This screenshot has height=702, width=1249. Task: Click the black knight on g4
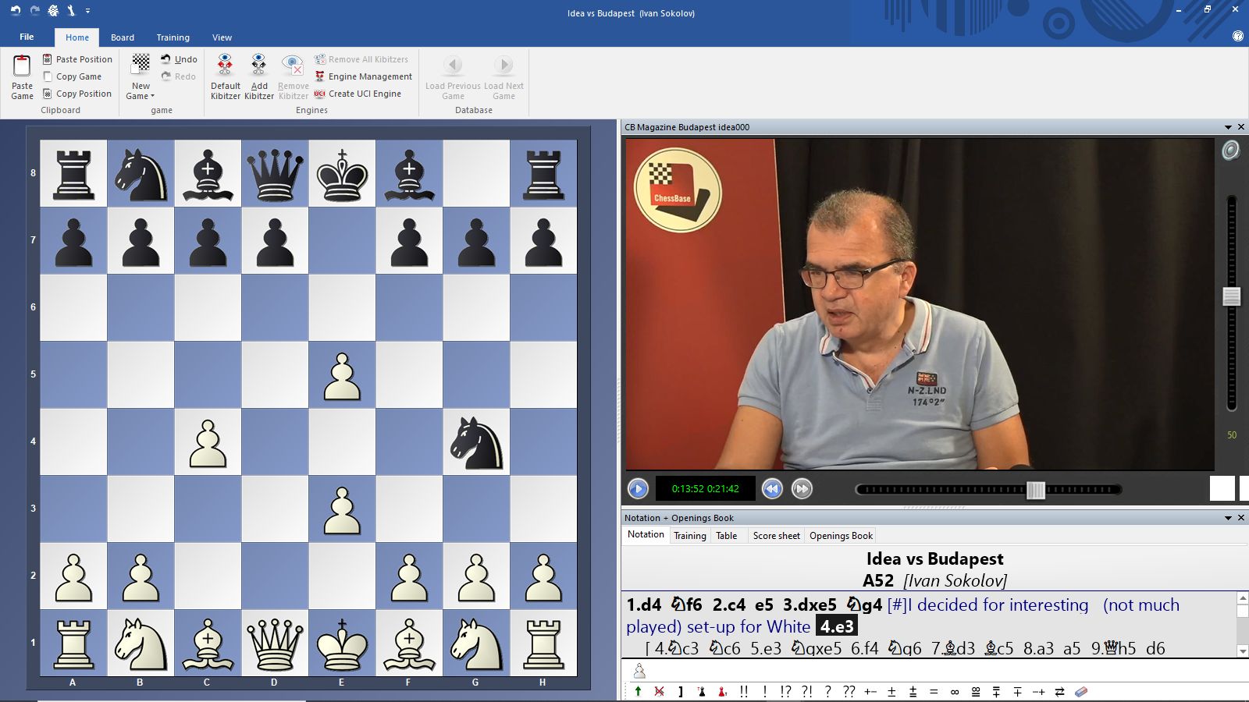476,441
